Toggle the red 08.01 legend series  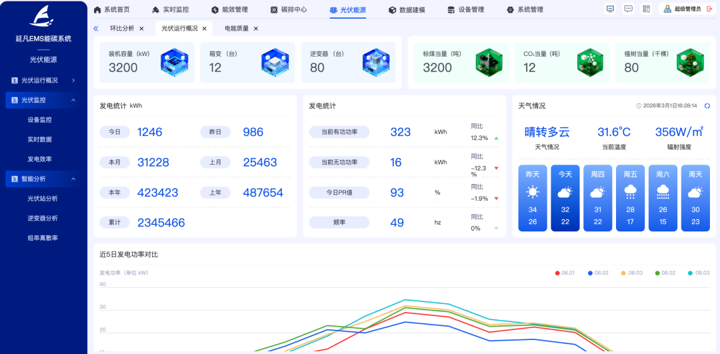coord(566,273)
